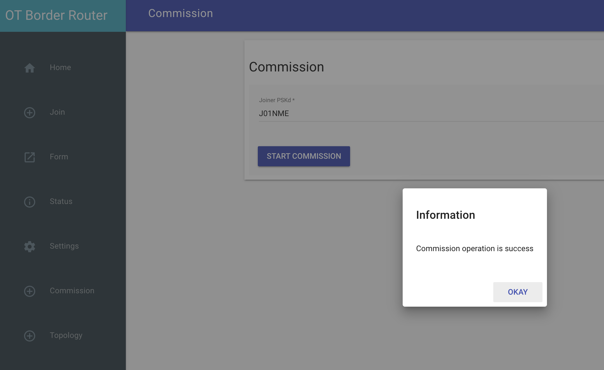Click the Join plus-circle icon
The height and width of the screenshot is (370, 604).
pos(30,112)
